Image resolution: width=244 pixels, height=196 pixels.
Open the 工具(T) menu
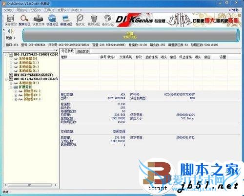(49, 10)
